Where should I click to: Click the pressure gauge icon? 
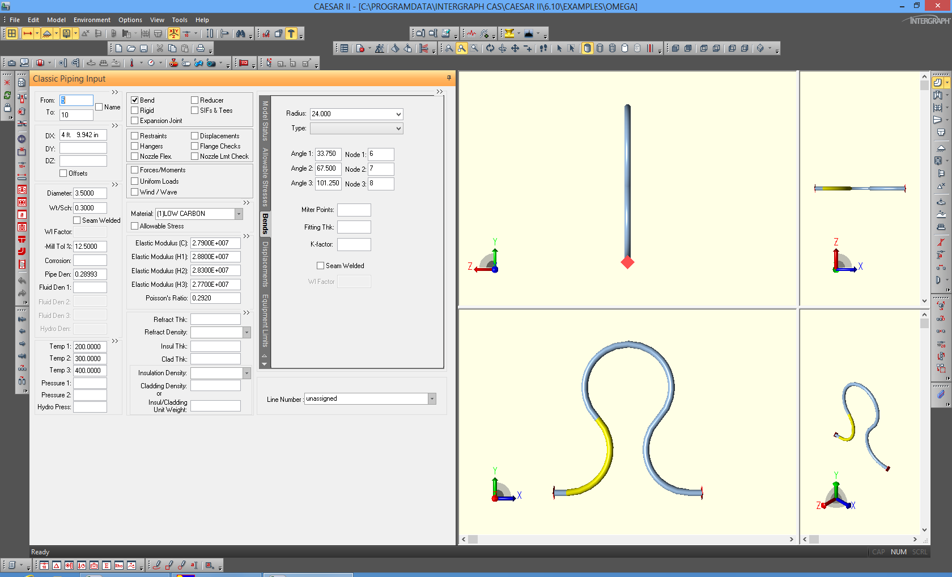pos(151,63)
